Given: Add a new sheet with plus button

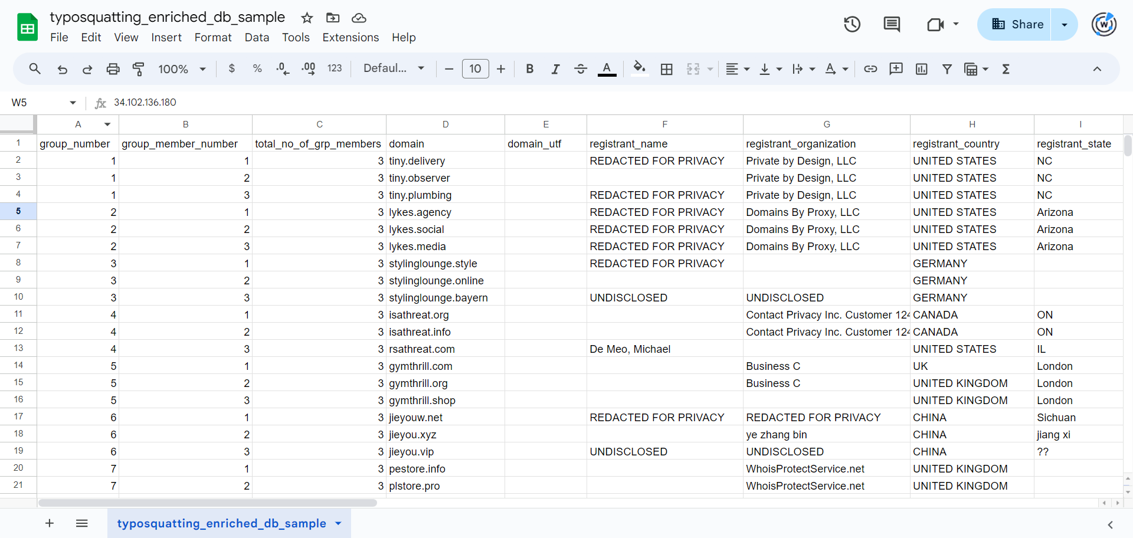Looking at the screenshot, I should tap(50, 523).
